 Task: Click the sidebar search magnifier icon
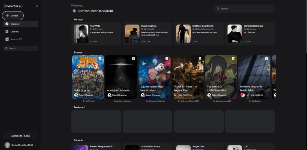[7, 48]
